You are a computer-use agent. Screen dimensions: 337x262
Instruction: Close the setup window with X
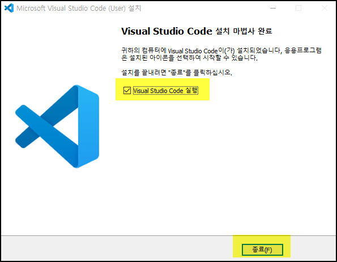coord(324,8)
